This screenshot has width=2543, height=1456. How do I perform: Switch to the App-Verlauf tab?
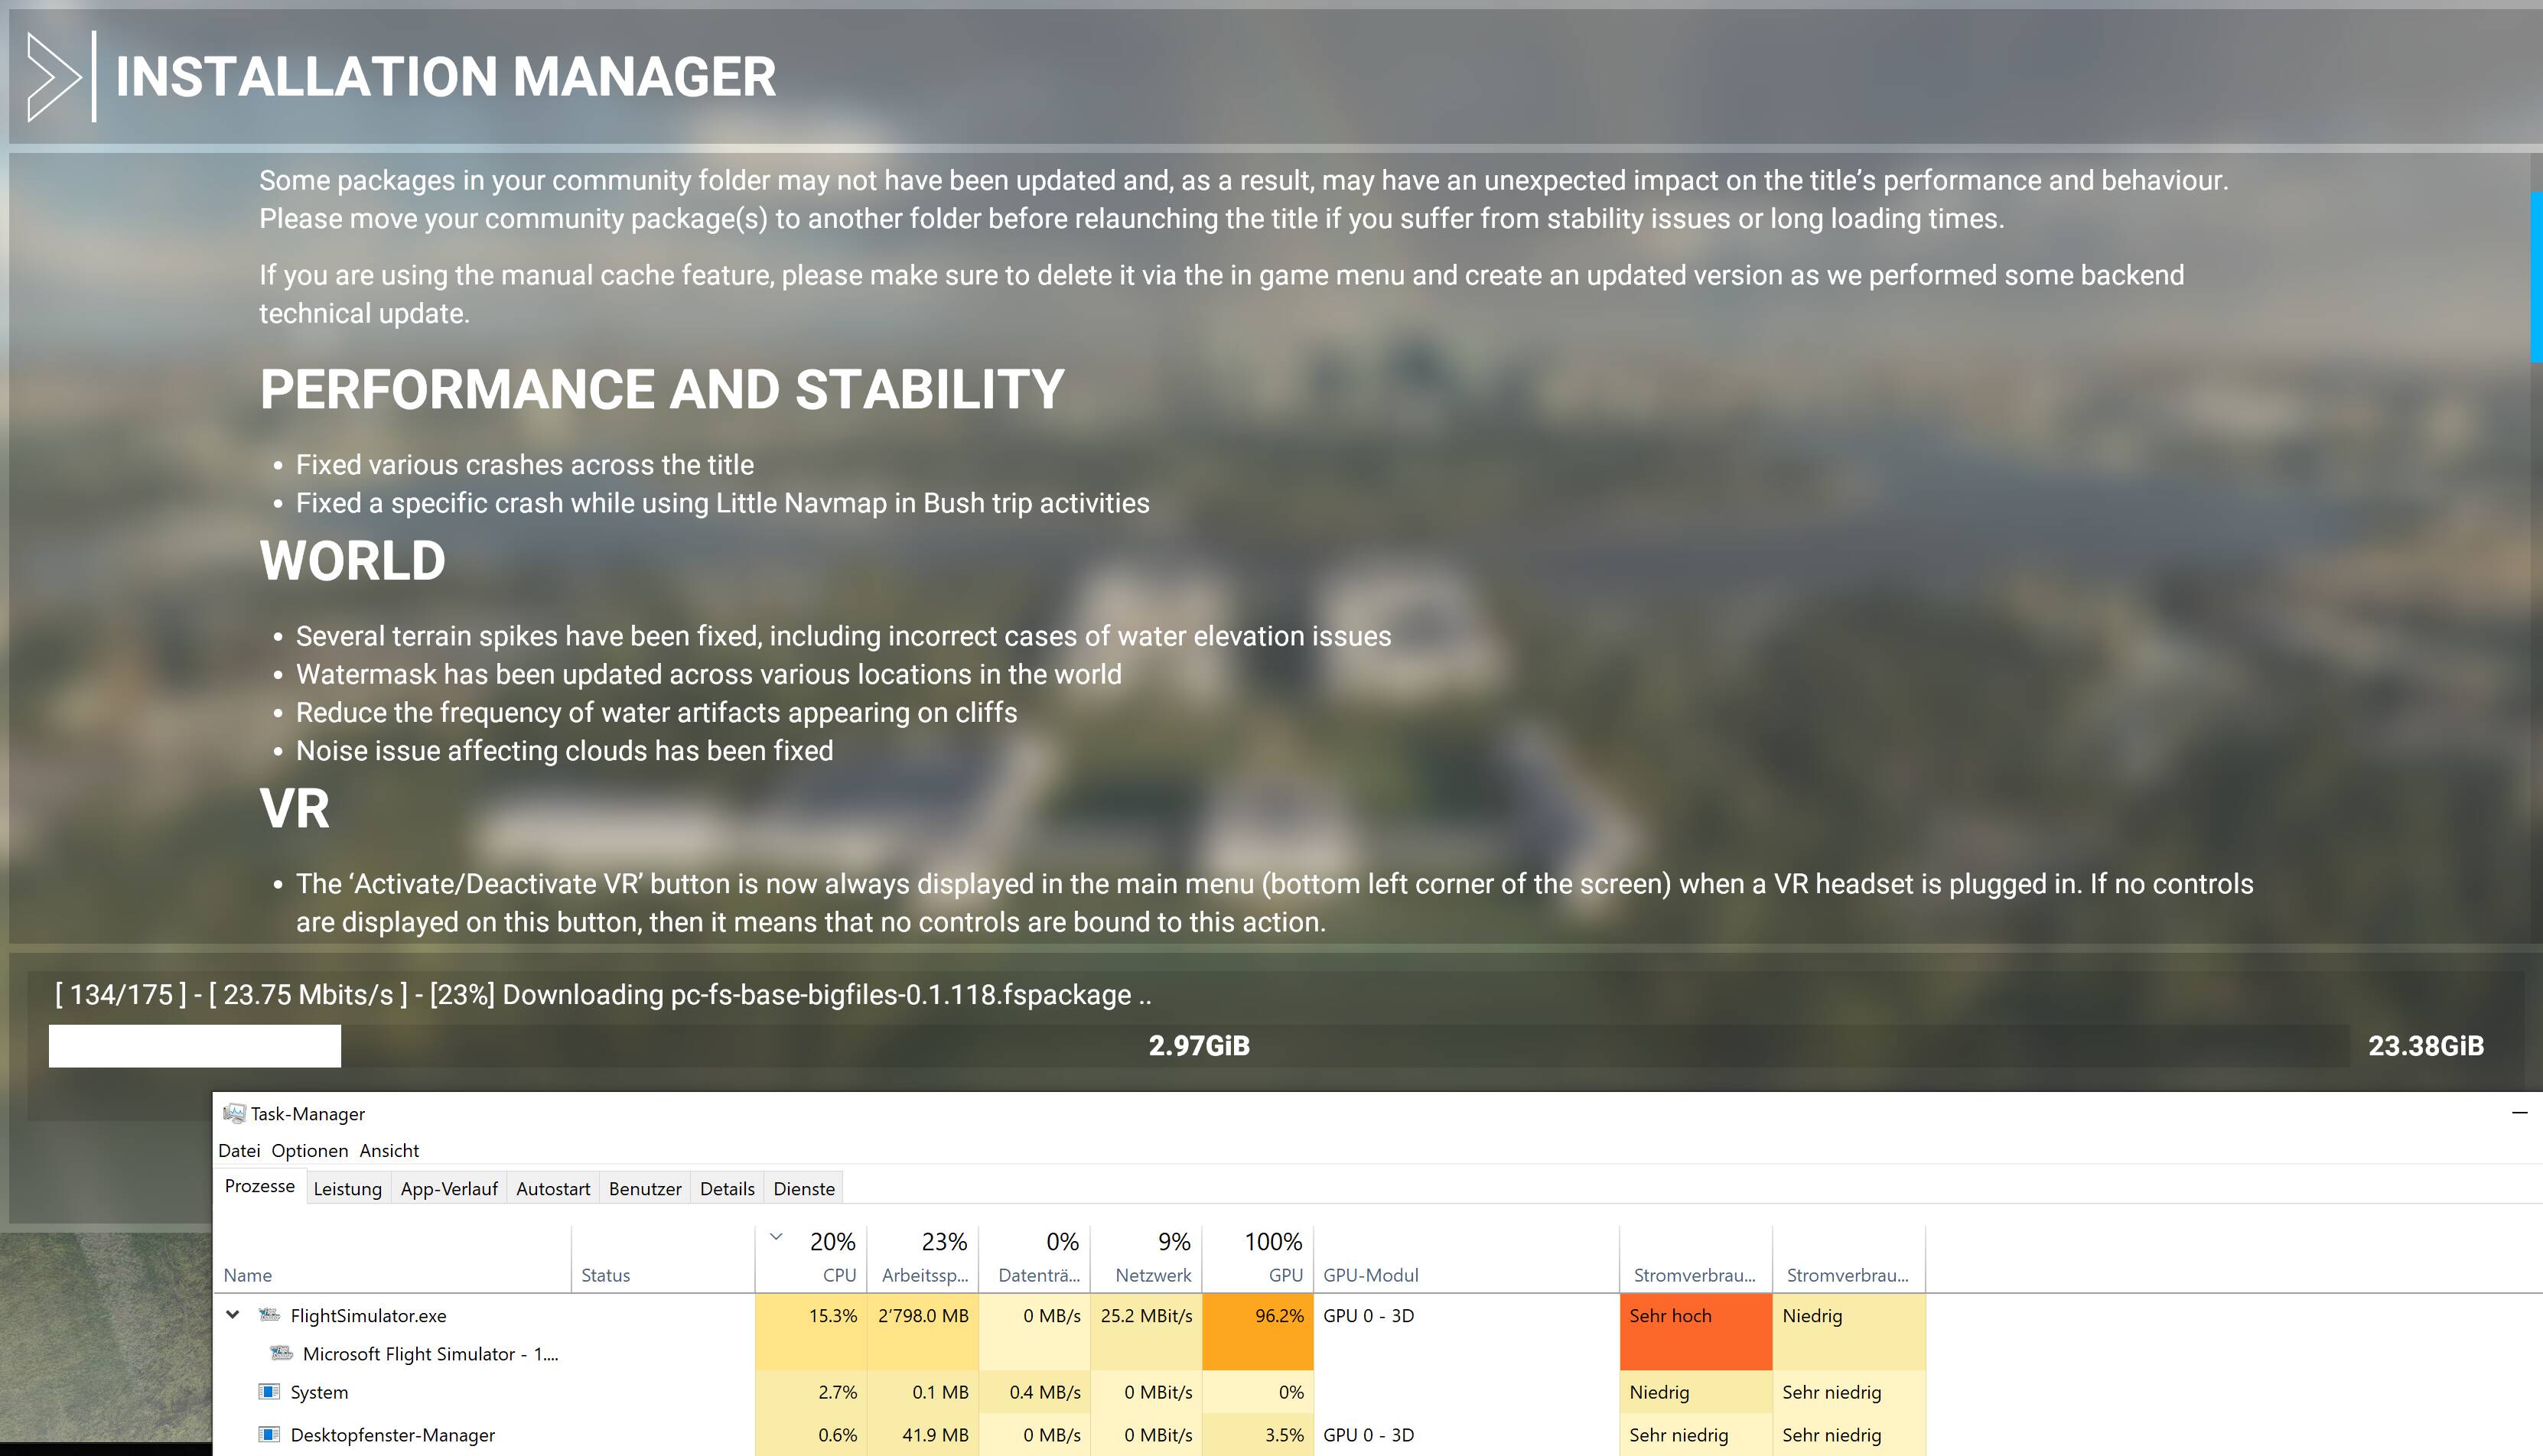tap(449, 1188)
